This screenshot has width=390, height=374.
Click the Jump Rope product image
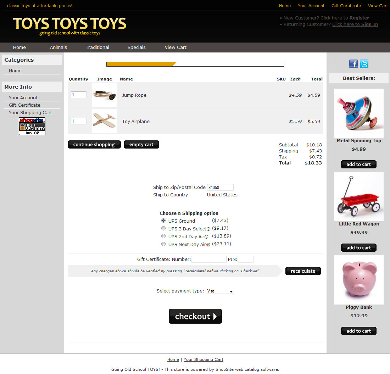[105, 95]
